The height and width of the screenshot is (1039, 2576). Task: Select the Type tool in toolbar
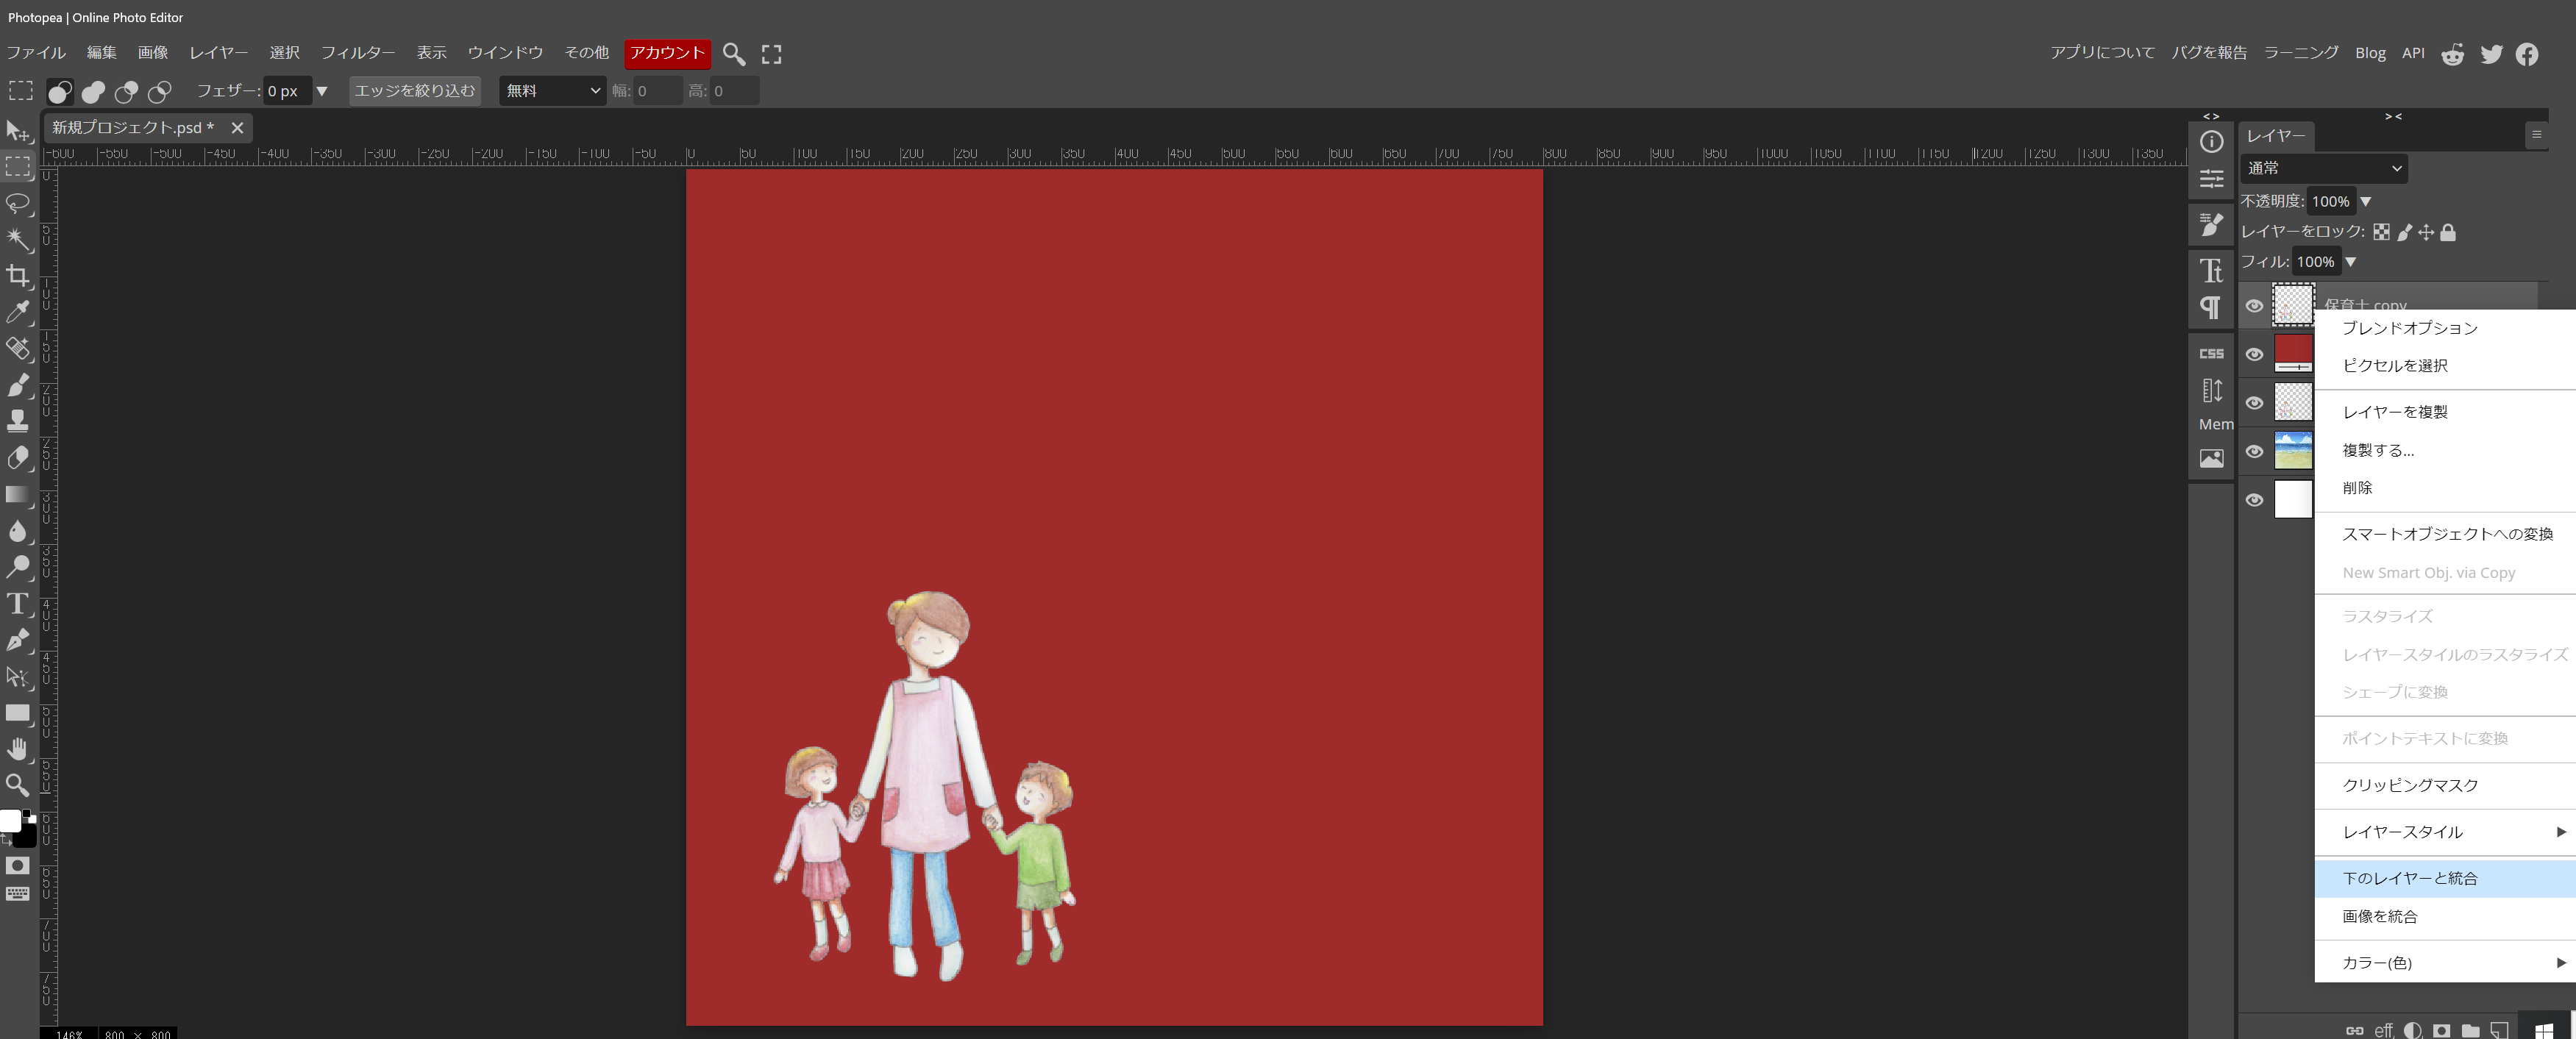pyautogui.click(x=18, y=604)
